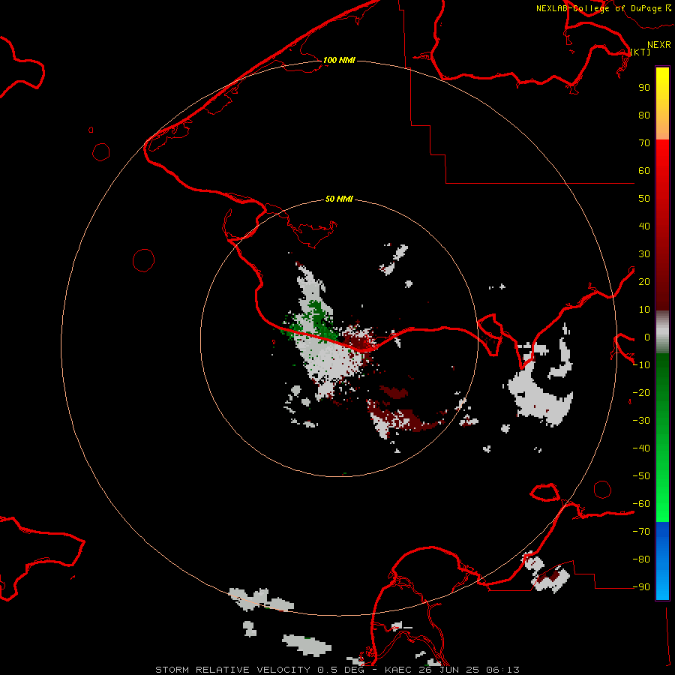
Task: Click the -20 value on the velocity scale
Action: 641,392
